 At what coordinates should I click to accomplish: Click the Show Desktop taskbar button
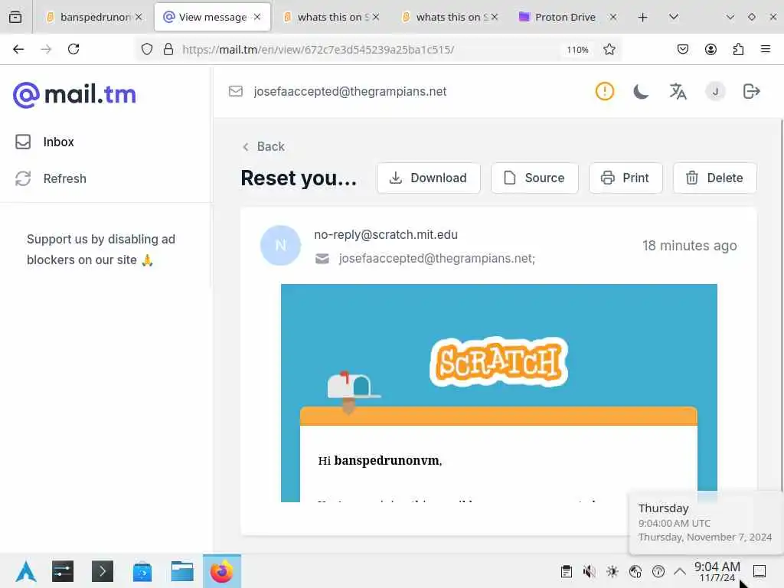click(x=759, y=571)
